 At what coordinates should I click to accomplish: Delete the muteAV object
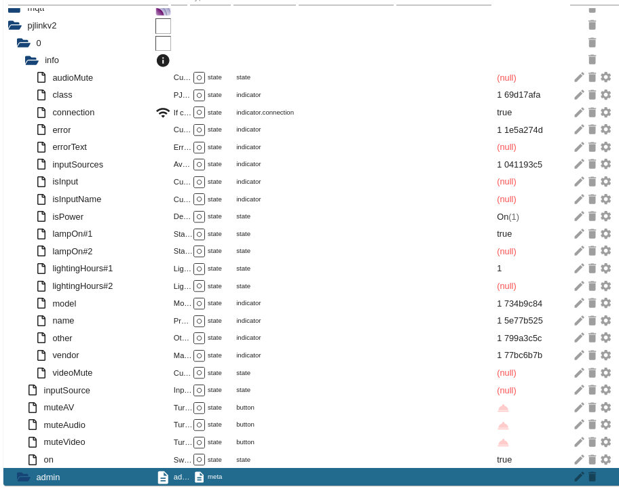point(592,407)
